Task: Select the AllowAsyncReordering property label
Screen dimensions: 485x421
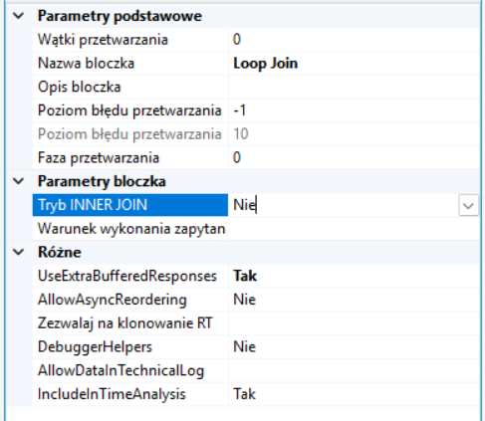Action: click(113, 300)
